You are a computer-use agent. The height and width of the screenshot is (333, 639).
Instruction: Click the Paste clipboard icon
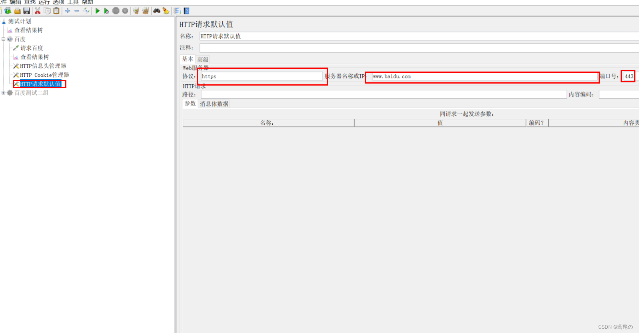[x=56, y=11]
